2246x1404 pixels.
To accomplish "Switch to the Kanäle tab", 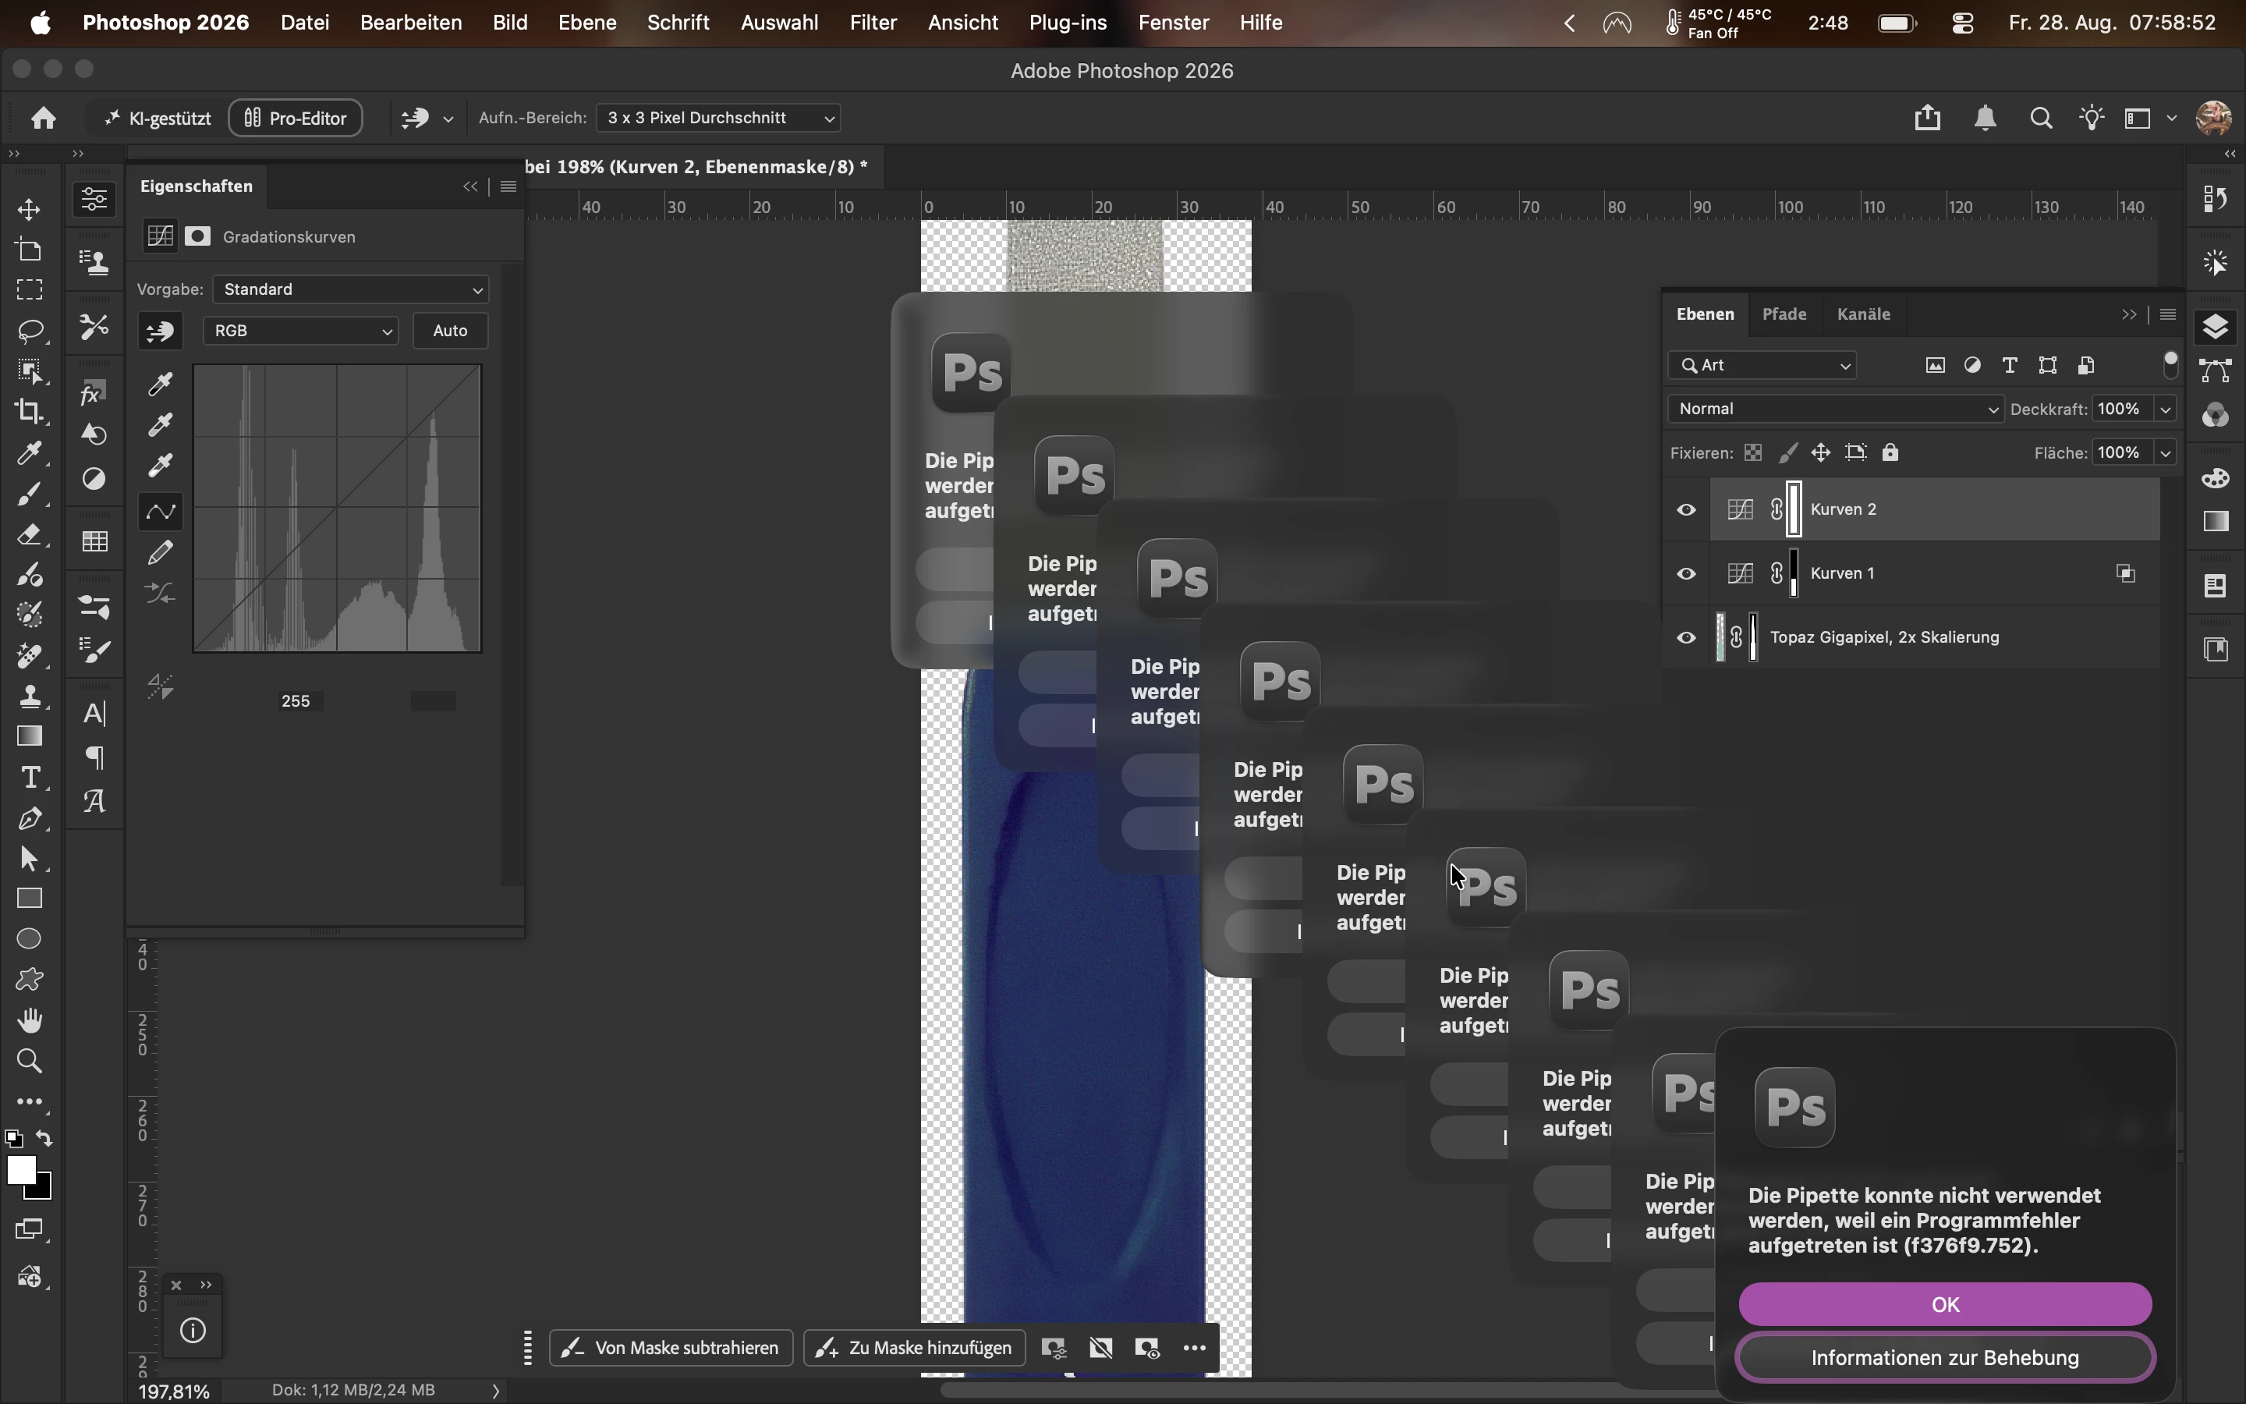I will 1864,315.
